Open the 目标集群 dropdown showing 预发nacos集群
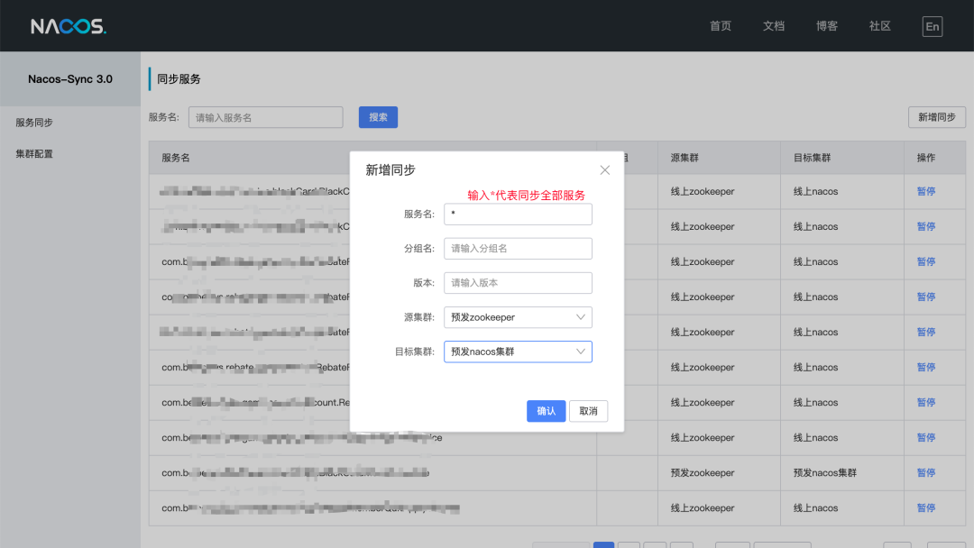Screen dimensions: 974x548 [x=518, y=352]
